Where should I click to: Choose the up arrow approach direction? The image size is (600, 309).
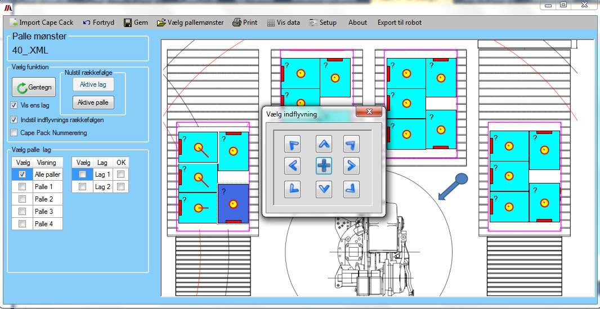[324, 144]
